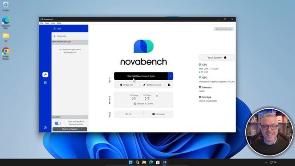Click the Personal Use Only badge
Image resolution: width=295 pixels, height=166 pixels.
tap(224, 29)
